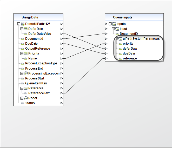Image resolution: width=172 pixels, height=148 pixels.
Task: Select the DueDate attribute in Bizagi Data
Action: tap(31, 44)
